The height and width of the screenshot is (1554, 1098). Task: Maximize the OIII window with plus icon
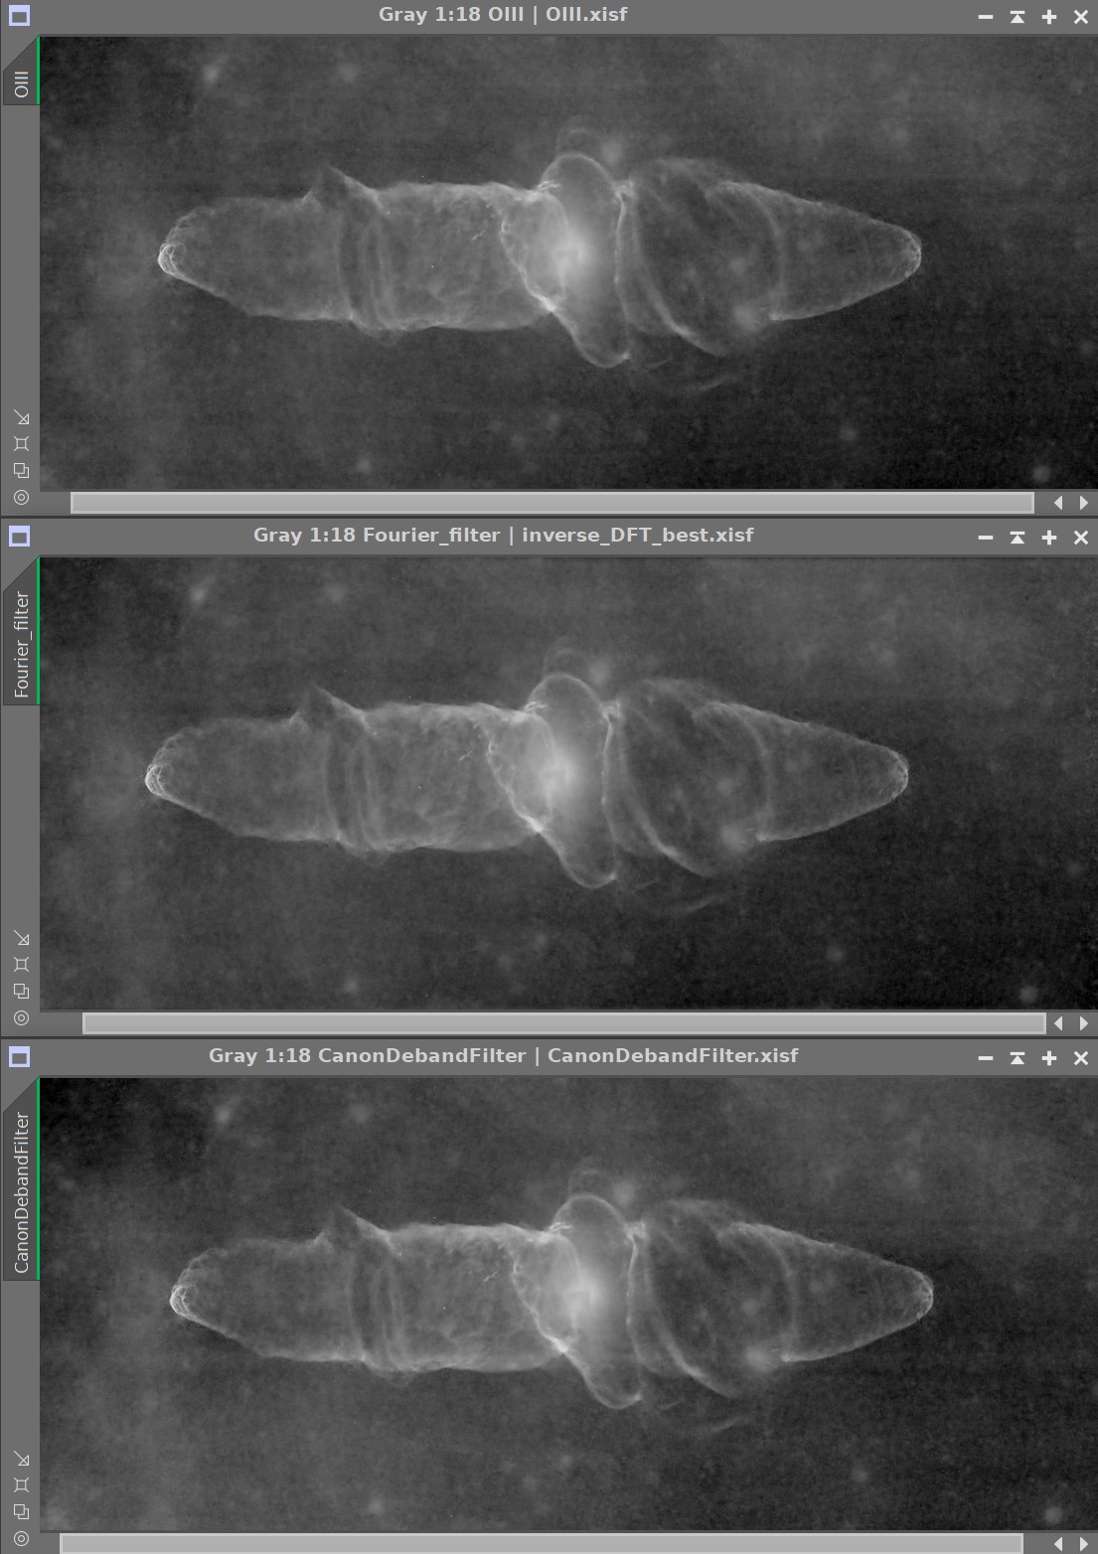coord(1049,17)
